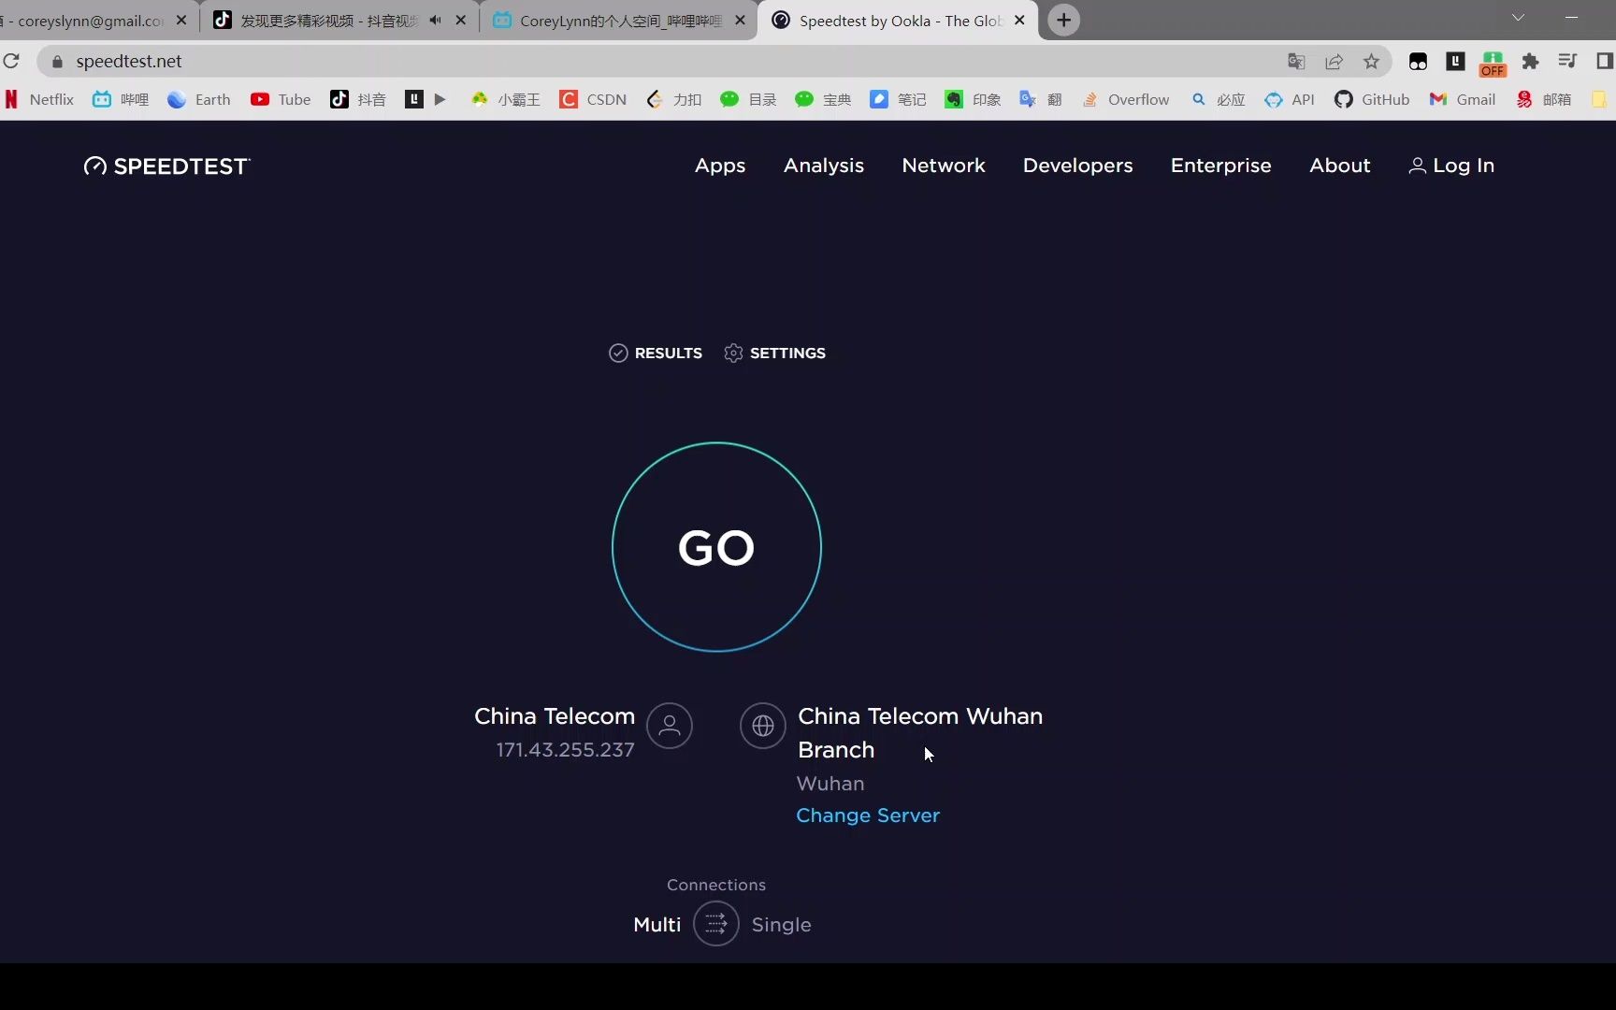This screenshot has height=1010, width=1616.
Task: Minimize the browser window
Action: click(x=1572, y=18)
